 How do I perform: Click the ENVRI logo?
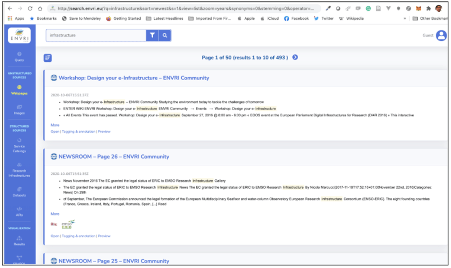(19, 35)
